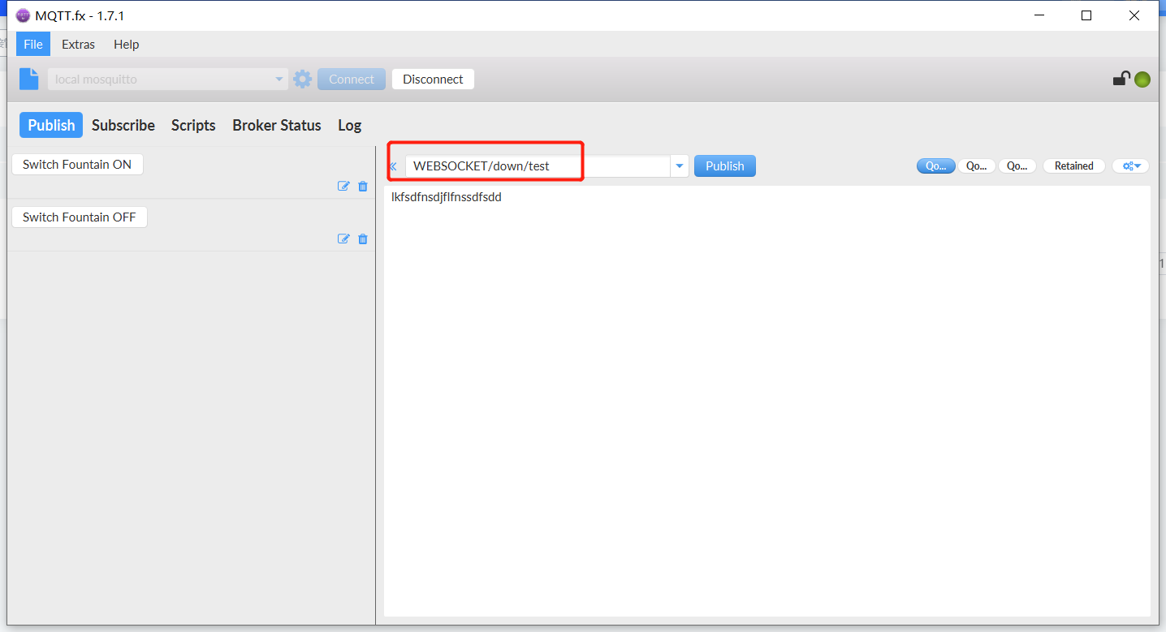Switch to the Log tab
This screenshot has height=632, width=1166.
click(349, 125)
